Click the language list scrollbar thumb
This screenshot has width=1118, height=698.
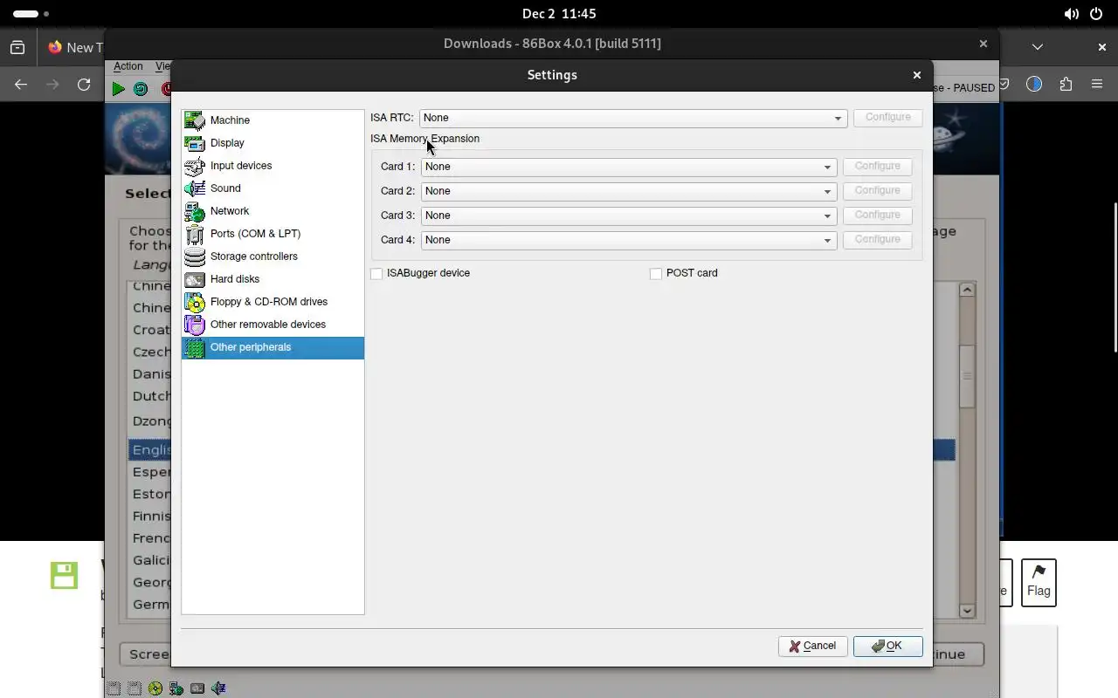pos(967,376)
